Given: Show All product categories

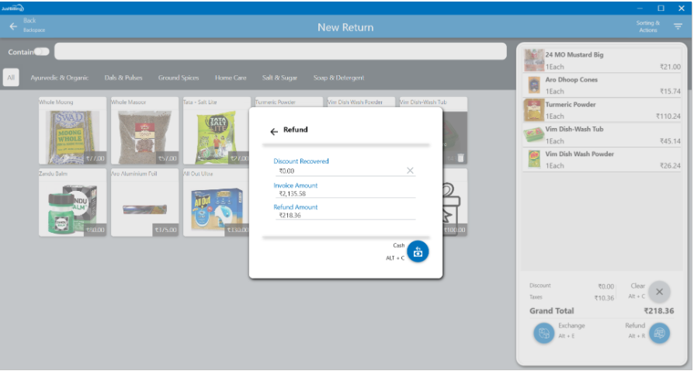Looking at the screenshot, I should pos(12,78).
